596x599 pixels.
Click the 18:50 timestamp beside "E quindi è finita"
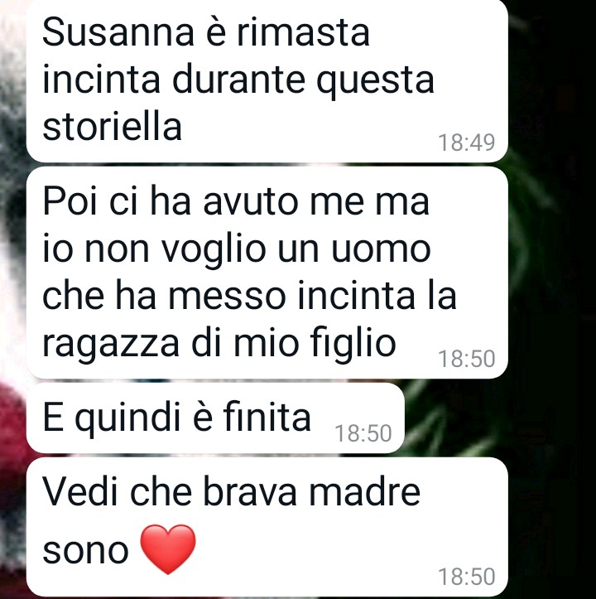363,433
